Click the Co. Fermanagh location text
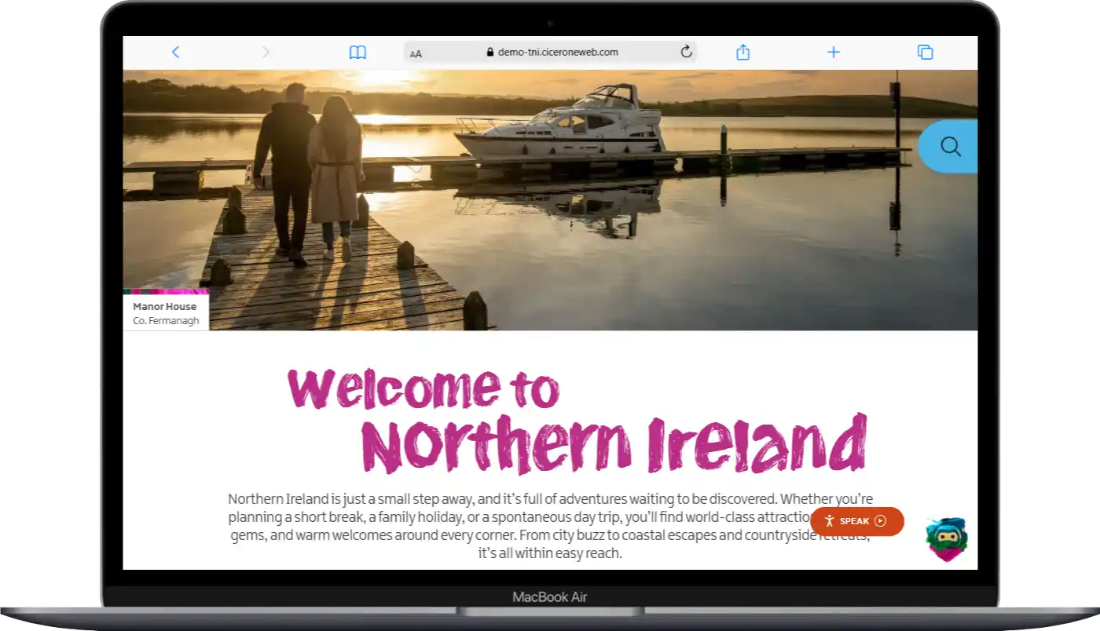Image resolution: width=1100 pixels, height=631 pixels. (166, 320)
